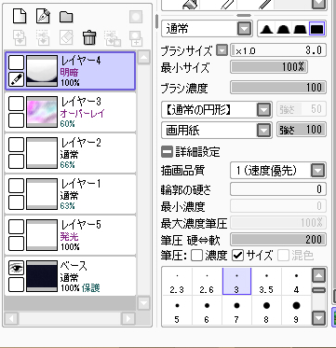
Task: Select the second rounded brush edge shape
Action: pos(283,29)
